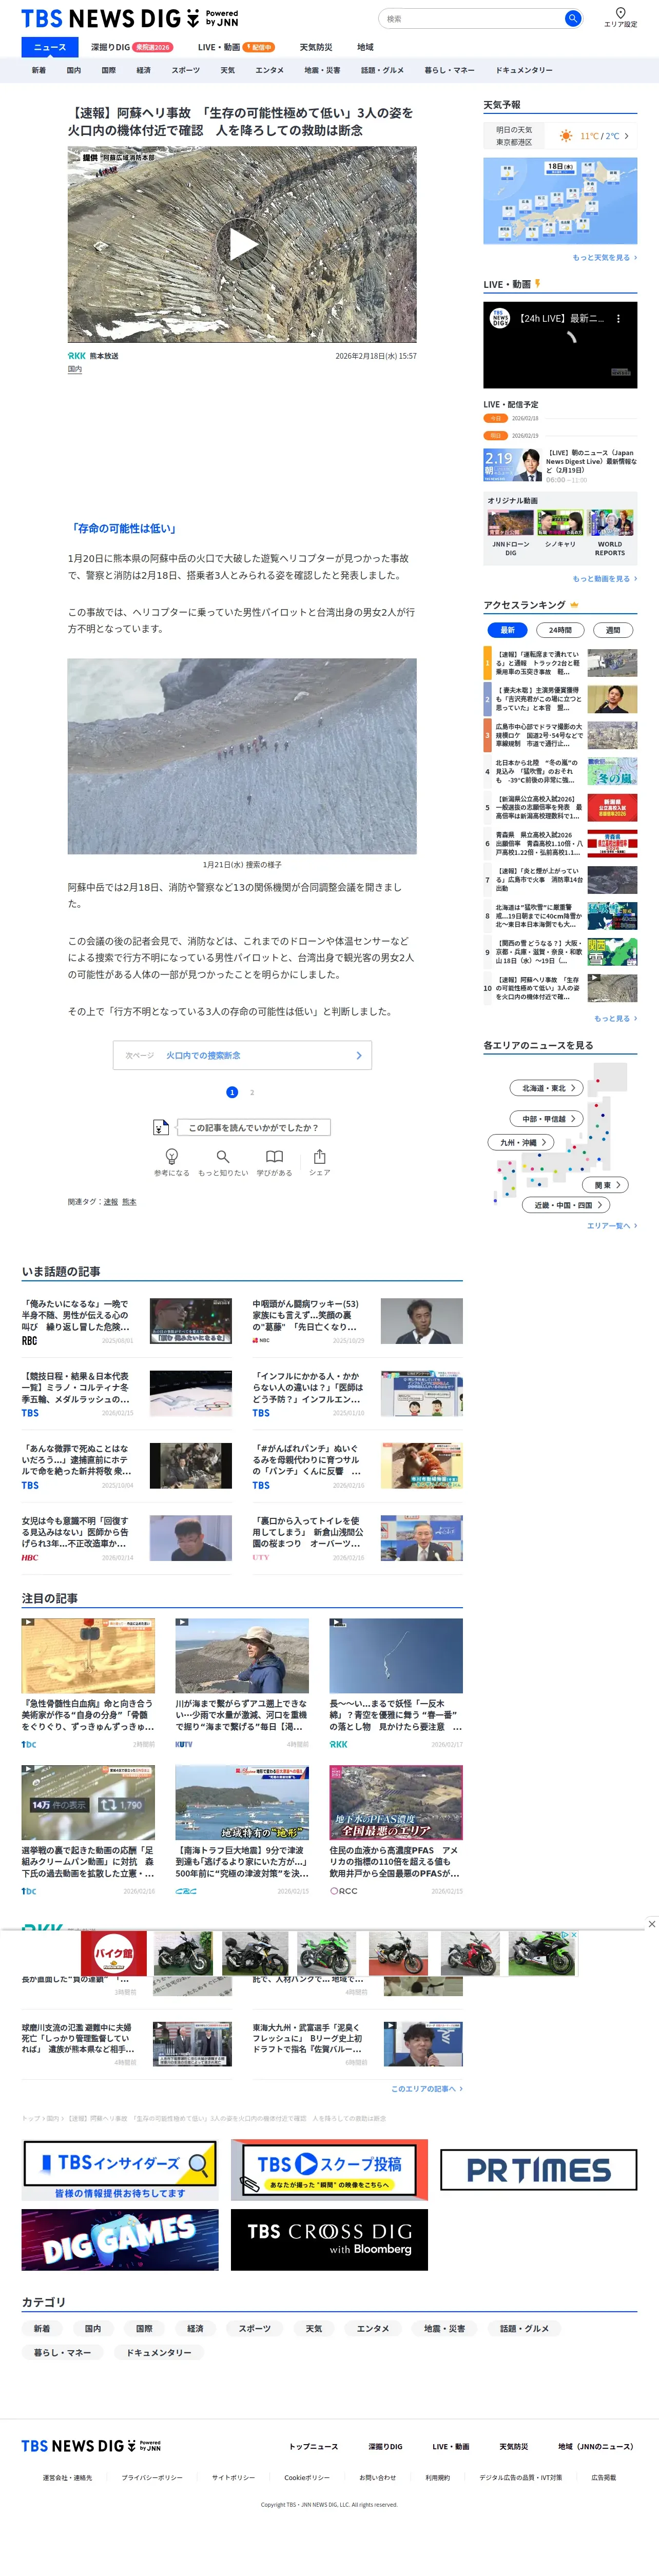Open the sunny weather forecast icon

click(566, 136)
